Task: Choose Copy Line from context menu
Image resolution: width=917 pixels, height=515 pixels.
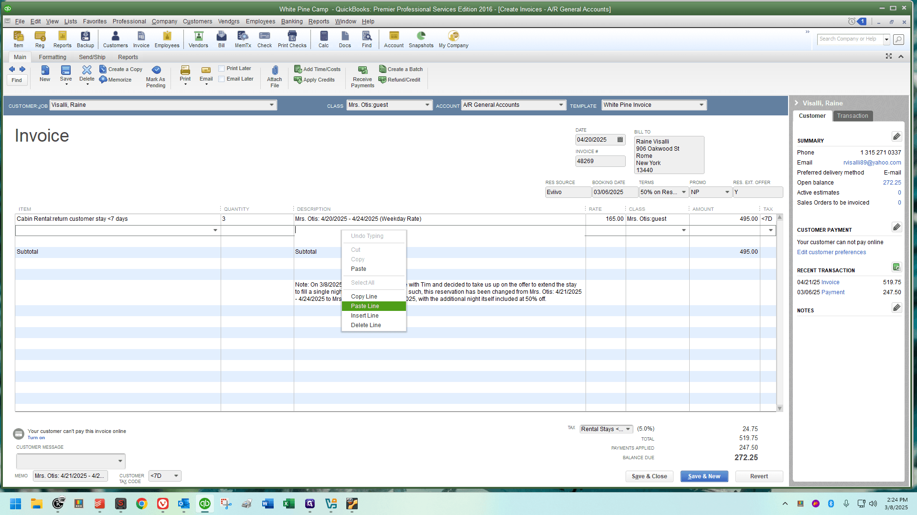Action: (x=374, y=297)
